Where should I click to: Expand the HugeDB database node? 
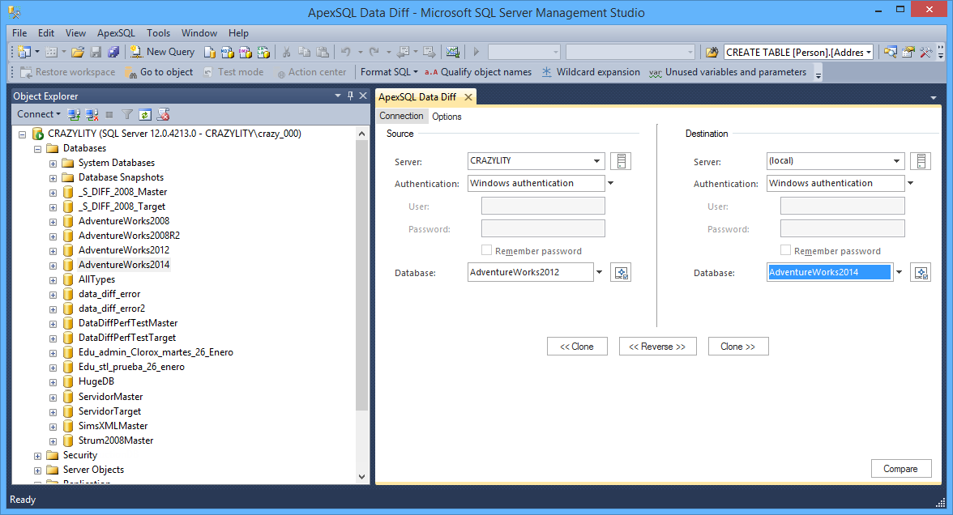tap(53, 382)
